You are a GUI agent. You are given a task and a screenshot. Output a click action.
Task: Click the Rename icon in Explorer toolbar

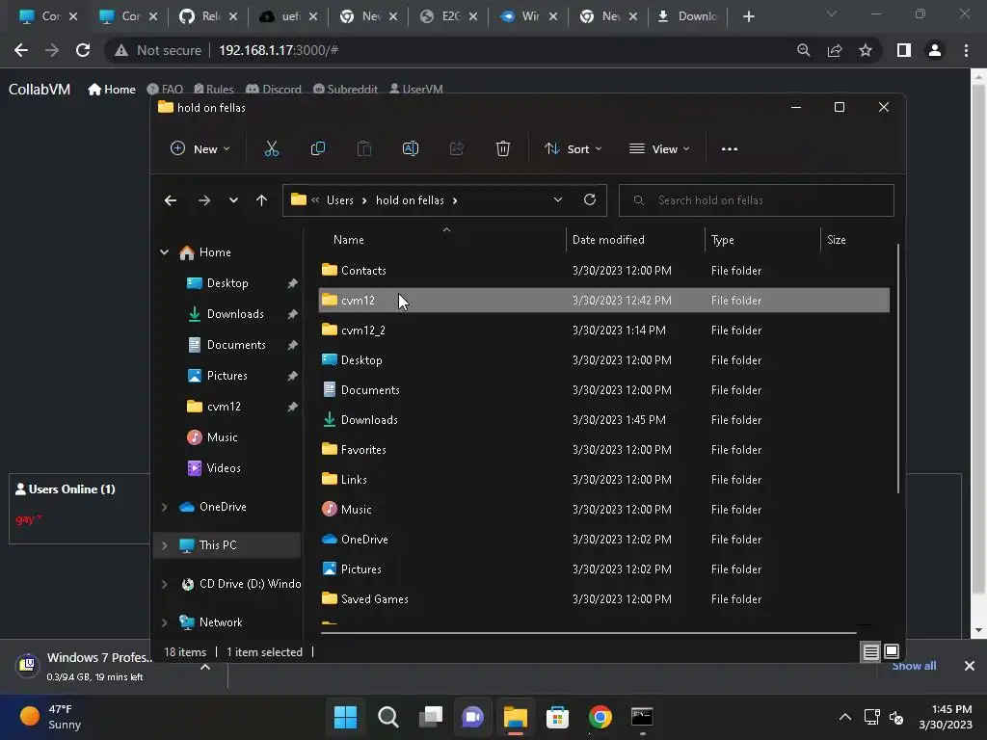pyautogui.click(x=411, y=149)
